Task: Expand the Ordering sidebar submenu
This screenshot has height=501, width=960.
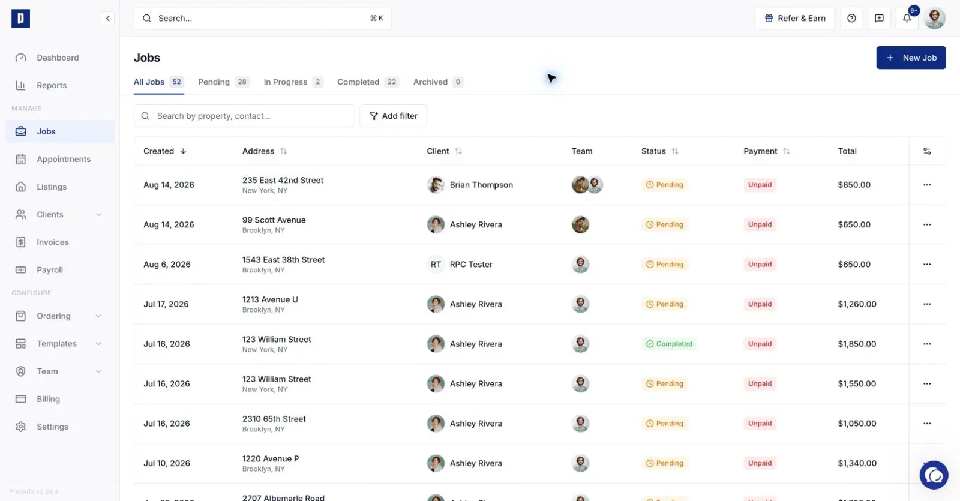Action: pos(98,316)
